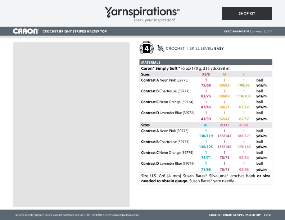Click the 4/5XL size column header
The width and height of the screenshot is (285, 220).
click(244, 125)
